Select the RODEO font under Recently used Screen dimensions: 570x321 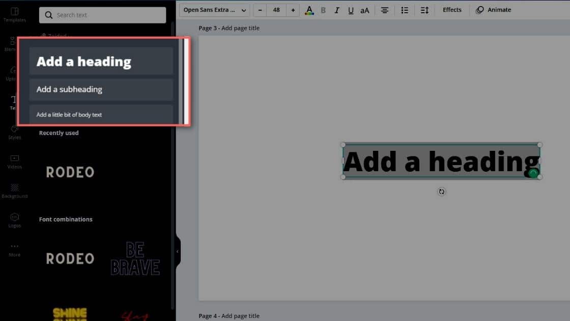click(x=70, y=172)
